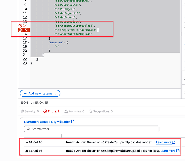
Task: Select the Ln 14, Col 16 error row
Action: point(100,142)
